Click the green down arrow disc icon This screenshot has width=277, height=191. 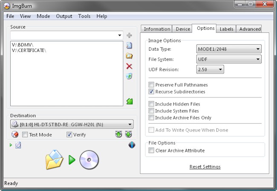click(128, 134)
